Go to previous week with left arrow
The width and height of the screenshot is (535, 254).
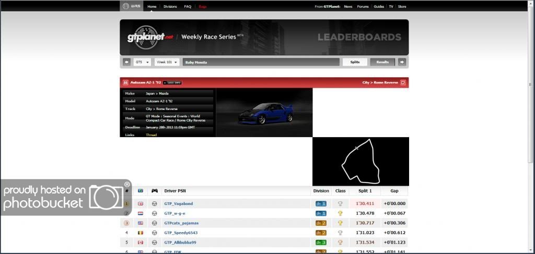[126, 62]
